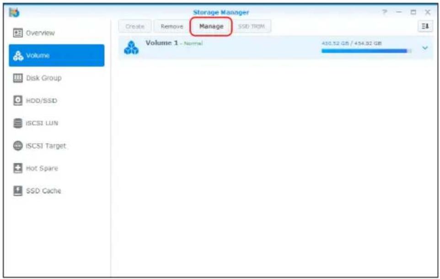Select the Volume sidebar item

click(x=56, y=55)
